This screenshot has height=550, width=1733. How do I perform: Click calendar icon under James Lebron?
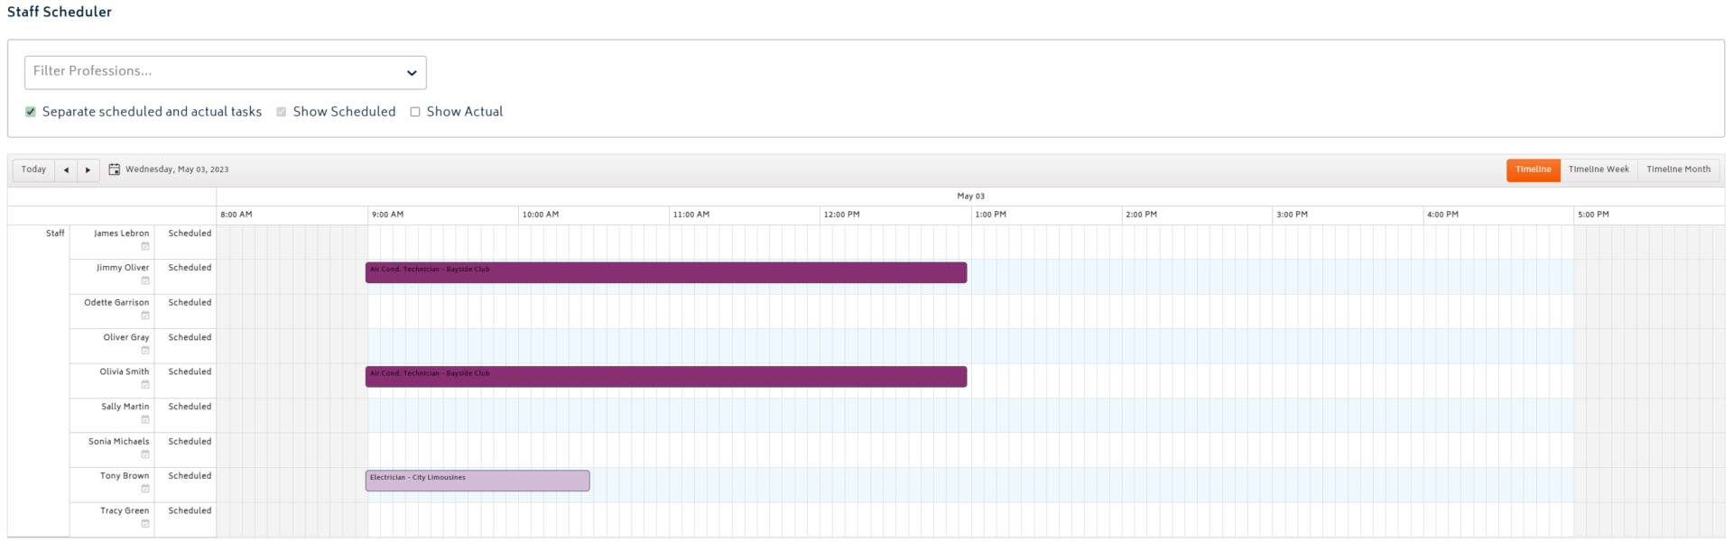[145, 246]
